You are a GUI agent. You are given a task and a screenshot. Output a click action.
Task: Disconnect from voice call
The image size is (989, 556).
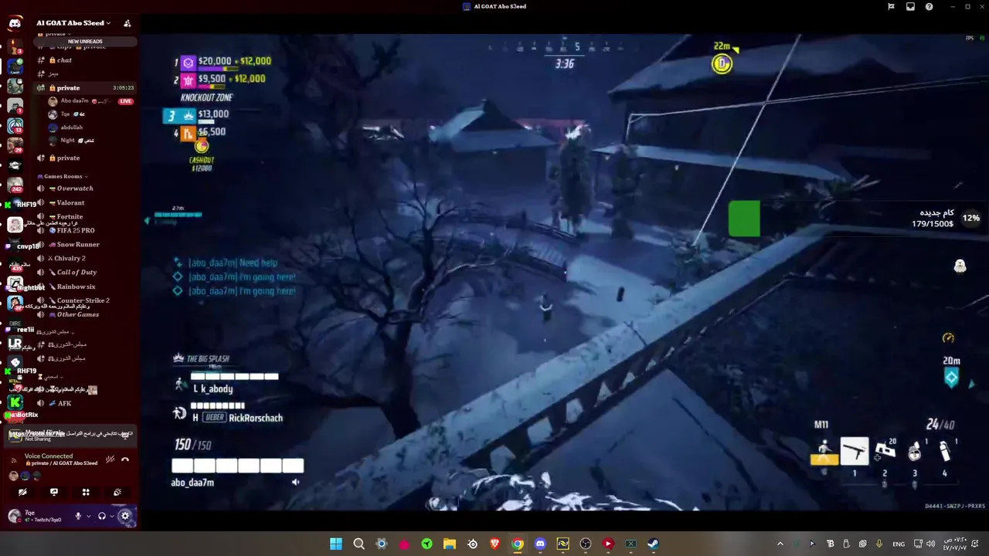pyautogui.click(x=125, y=459)
